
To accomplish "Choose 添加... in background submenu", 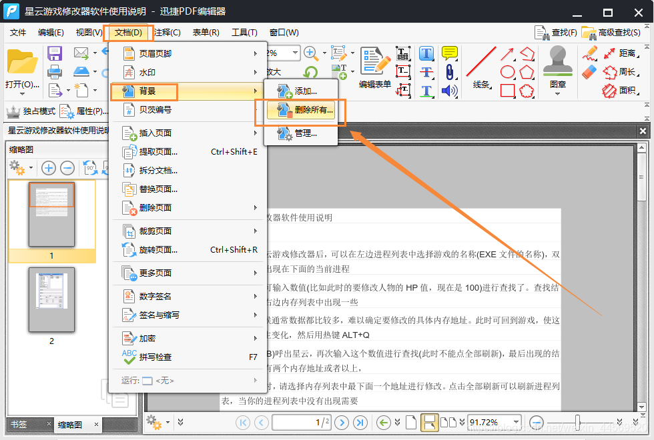I will (301, 91).
